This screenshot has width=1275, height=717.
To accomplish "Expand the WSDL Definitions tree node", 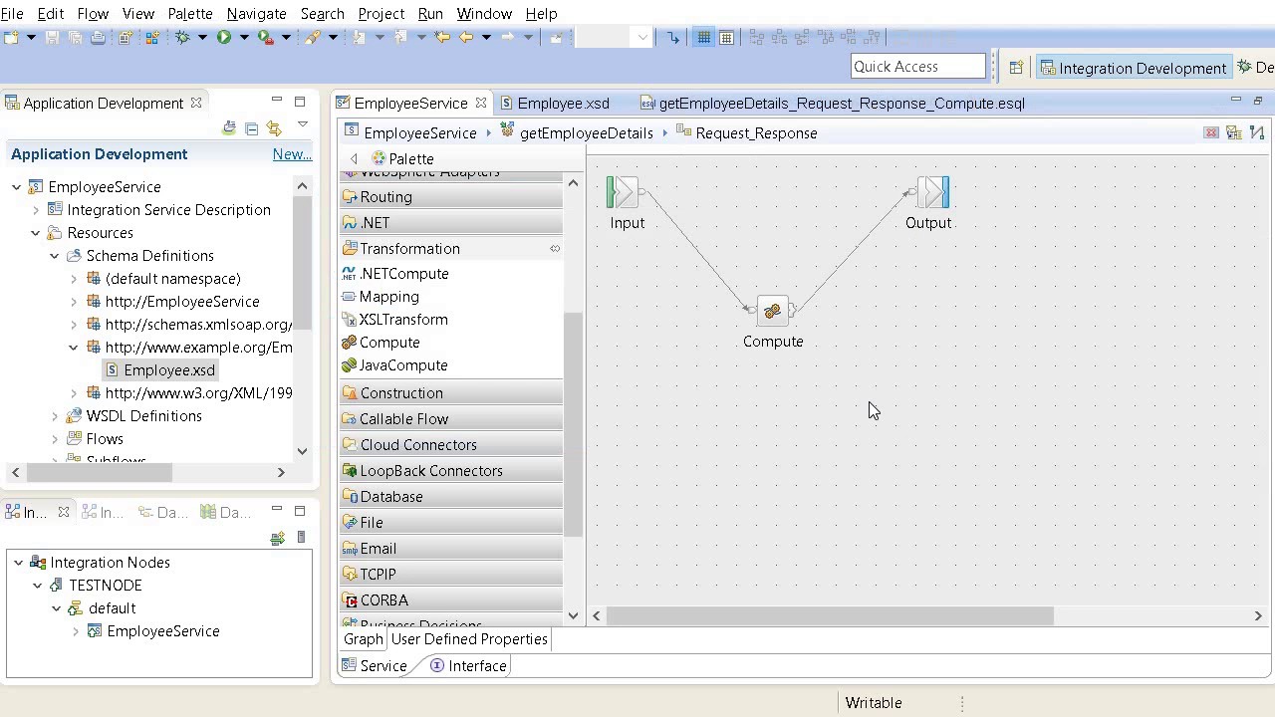I will [x=55, y=416].
